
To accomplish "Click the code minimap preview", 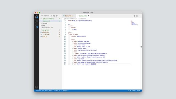I will pos(134,23).
